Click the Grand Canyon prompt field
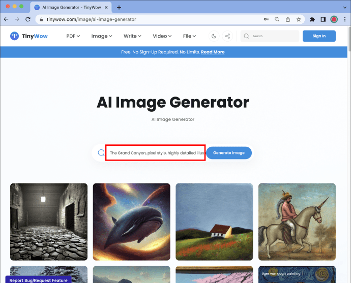 (x=155, y=152)
